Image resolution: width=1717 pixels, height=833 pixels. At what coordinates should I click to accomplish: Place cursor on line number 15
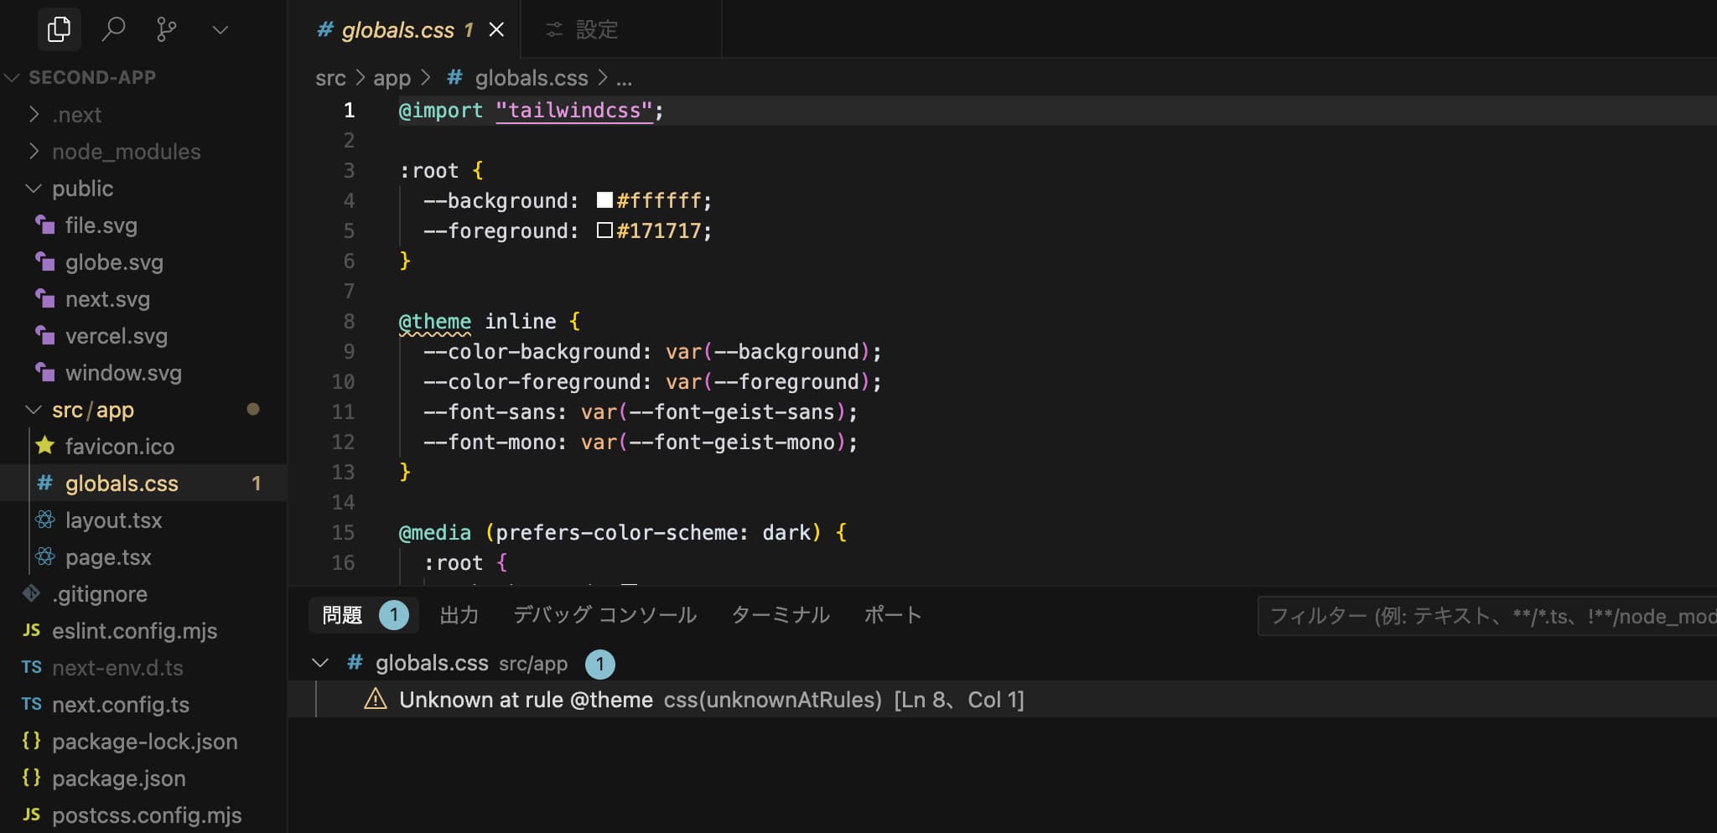(x=343, y=532)
